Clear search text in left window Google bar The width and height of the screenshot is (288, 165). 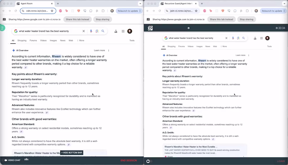point(84,31)
